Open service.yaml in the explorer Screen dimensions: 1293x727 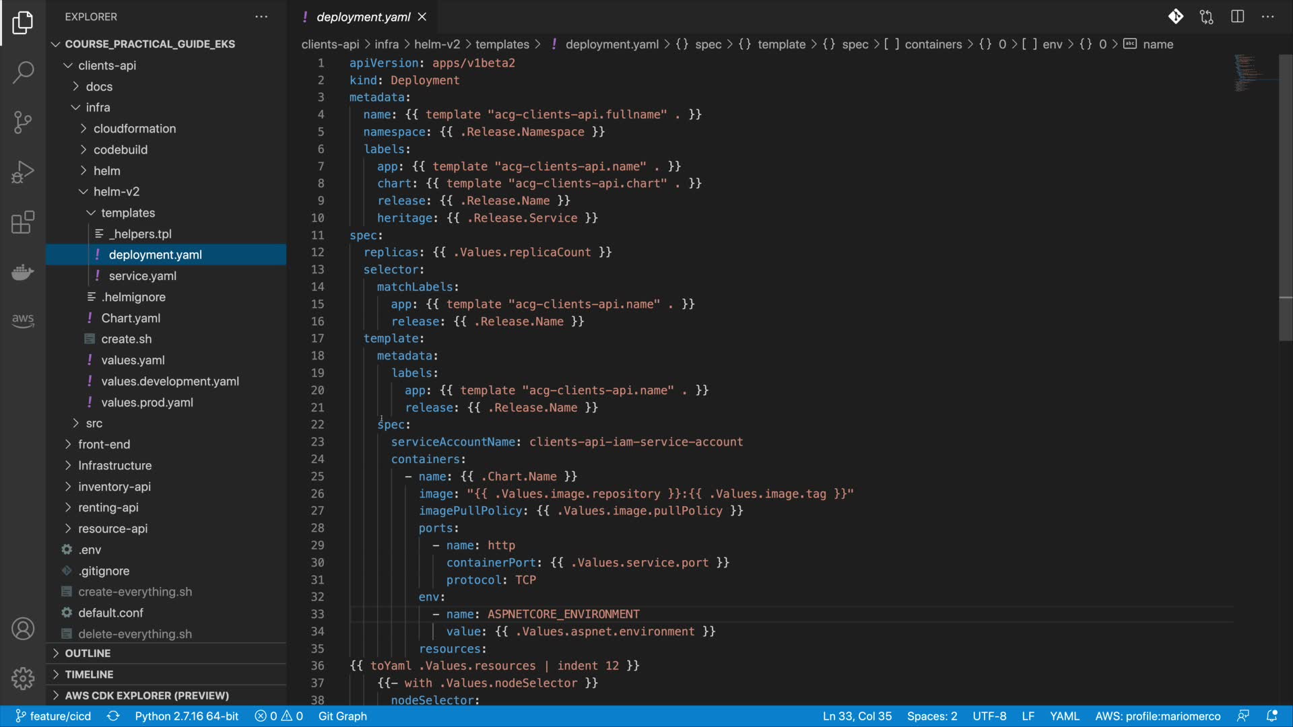click(142, 276)
